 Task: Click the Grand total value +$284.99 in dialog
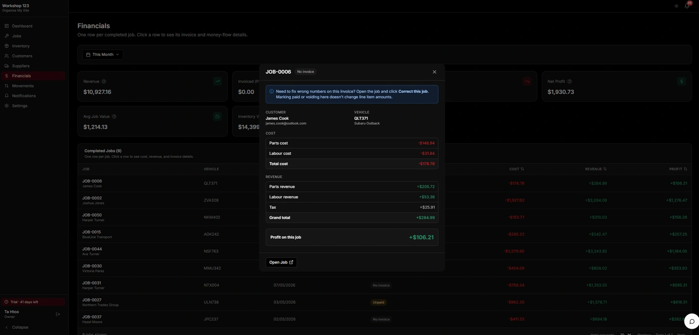coord(425,218)
